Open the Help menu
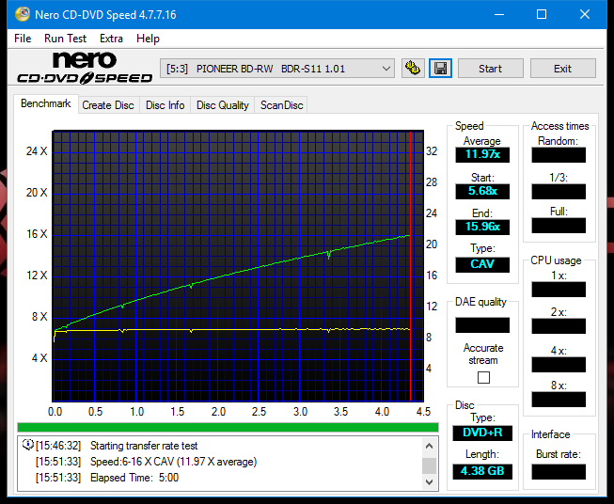 (148, 39)
